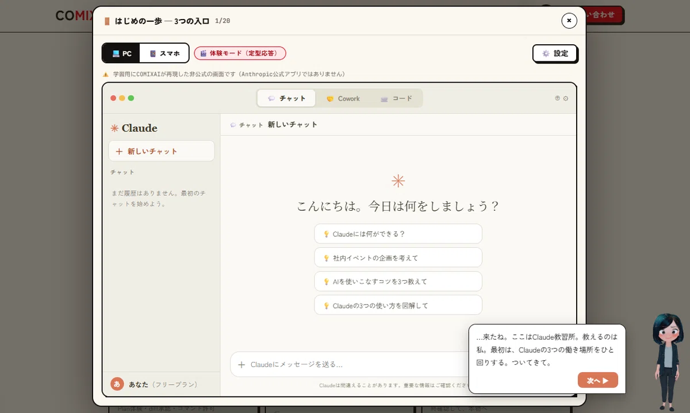690x413 pixels.
Task: Start a 新しいチャット in the sidebar
Action: 162,151
